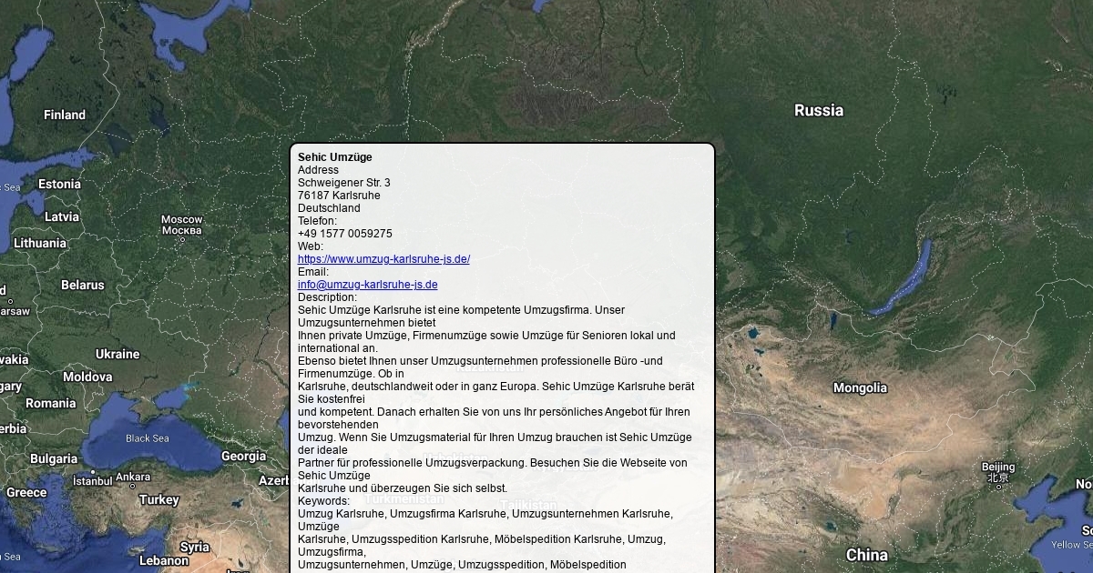The image size is (1093, 573).
Task: Click the Estonia map label
Action: 59,185
